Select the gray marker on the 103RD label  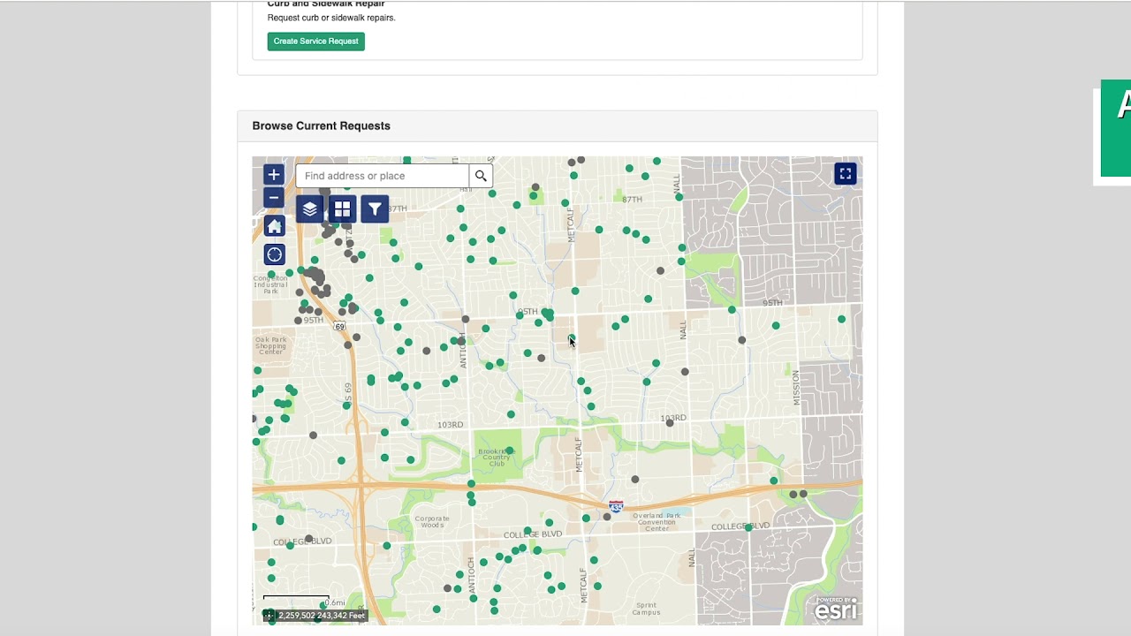click(670, 423)
